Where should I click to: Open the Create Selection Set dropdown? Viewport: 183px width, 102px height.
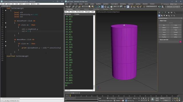coord(152,7)
